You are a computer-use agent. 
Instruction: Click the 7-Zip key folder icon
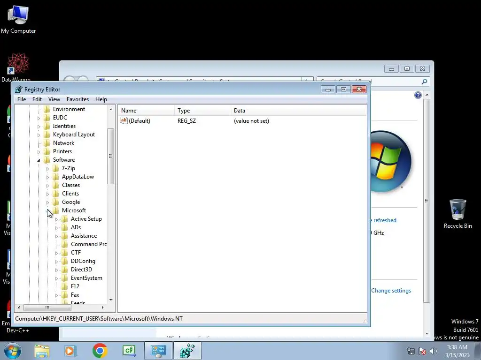55,168
